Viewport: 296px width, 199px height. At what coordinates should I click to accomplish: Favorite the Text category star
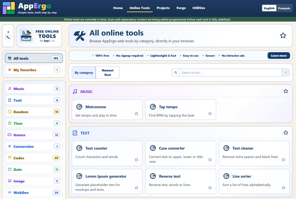[x=285, y=132]
